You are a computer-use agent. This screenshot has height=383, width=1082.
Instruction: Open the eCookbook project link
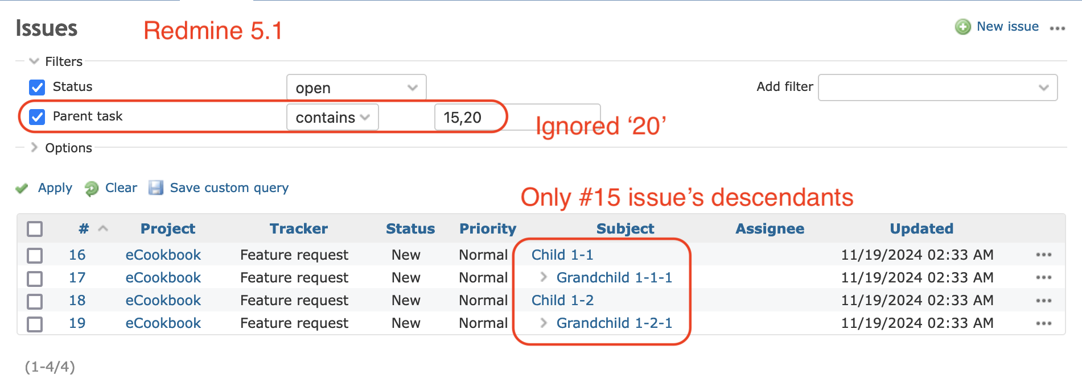(163, 255)
